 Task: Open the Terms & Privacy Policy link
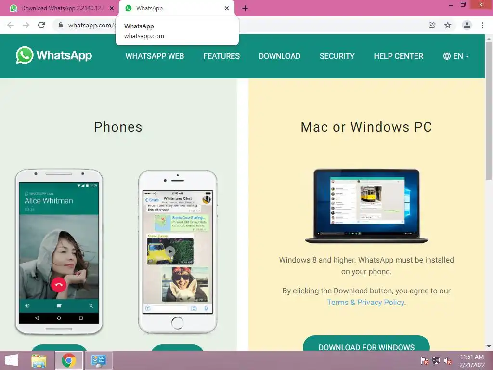pos(366,303)
